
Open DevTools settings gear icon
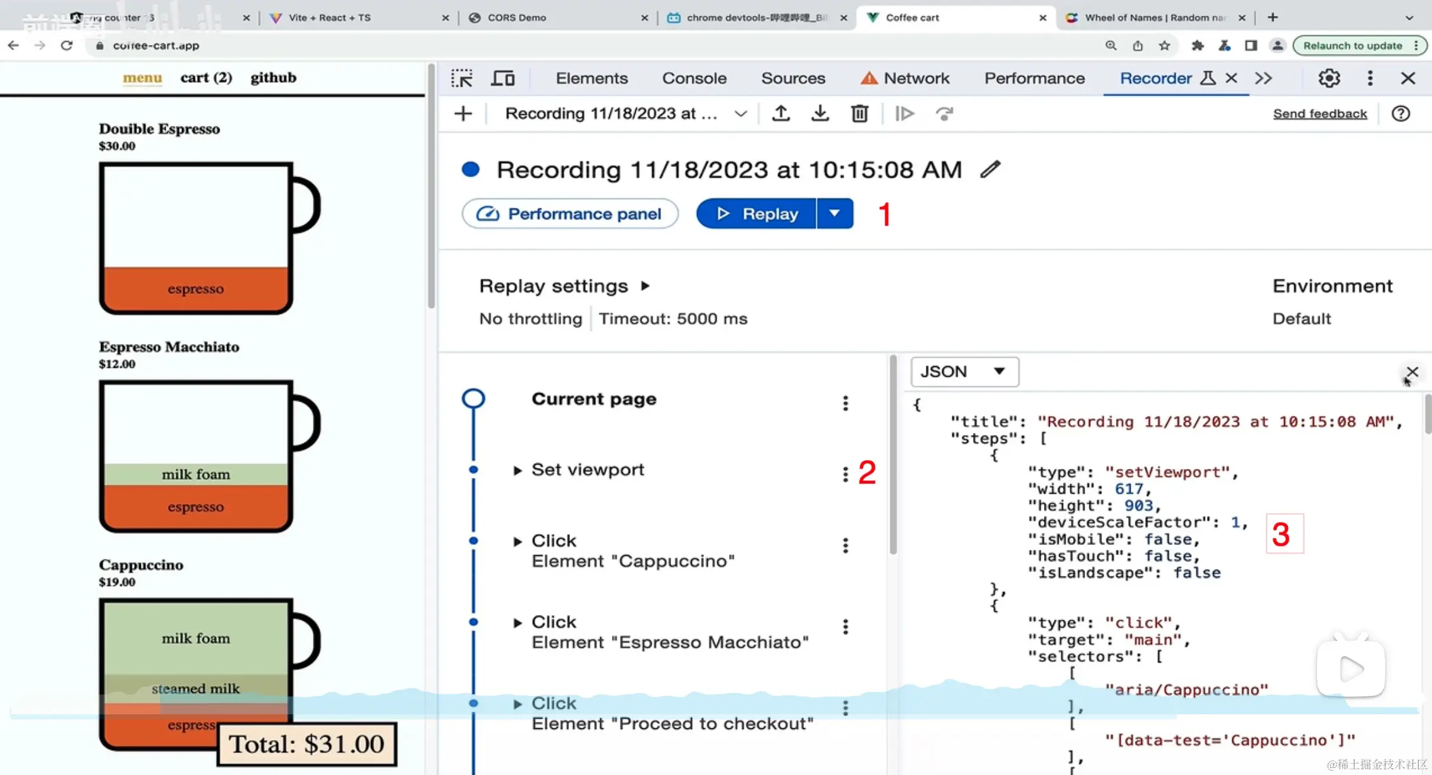click(x=1329, y=78)
